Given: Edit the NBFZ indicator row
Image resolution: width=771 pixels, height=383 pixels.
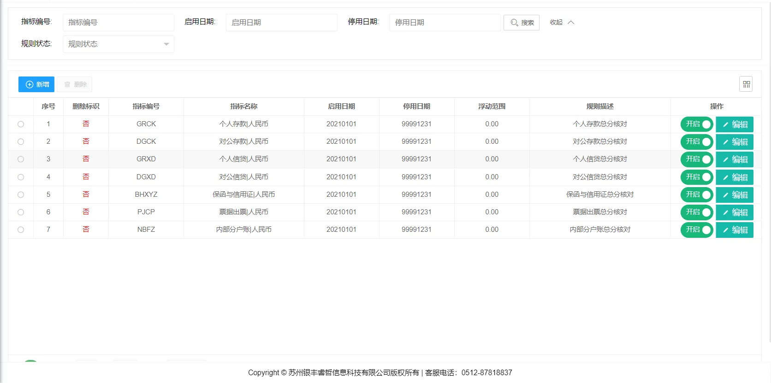Looking at the screenshot, I should pos(734,230).
